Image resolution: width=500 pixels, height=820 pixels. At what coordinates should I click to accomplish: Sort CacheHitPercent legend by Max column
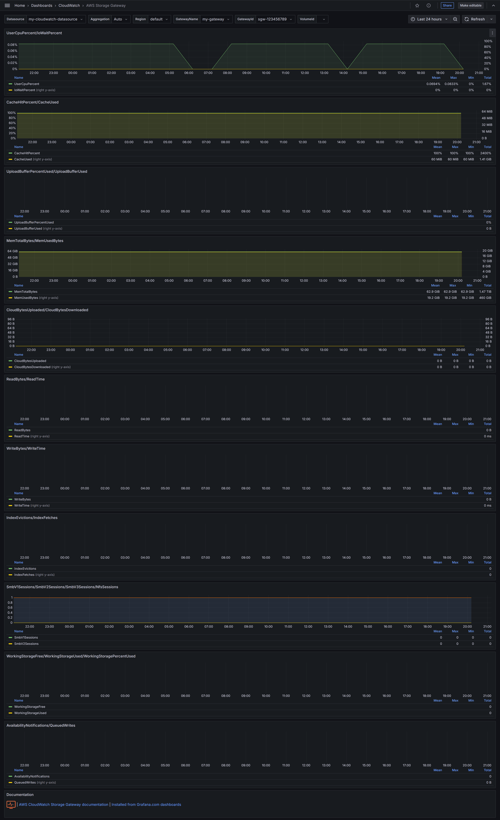coord(455,147)
